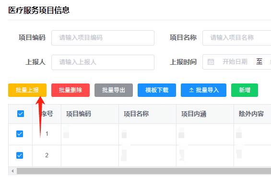Uncheck the checkbox for row 1
The image size is (271, 177).
(x=20, y=134)
